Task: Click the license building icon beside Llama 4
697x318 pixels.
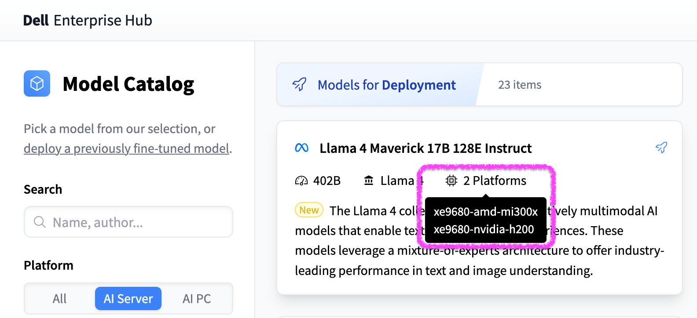Action: [x=369, y=181]
